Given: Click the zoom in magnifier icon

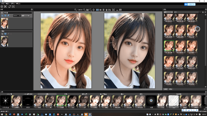Looking at the screenshot, I should (x=76, y=10).
